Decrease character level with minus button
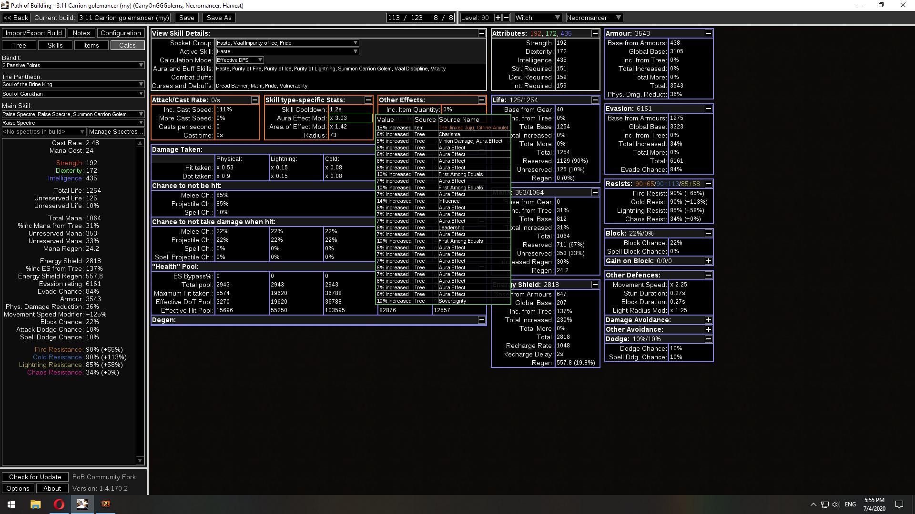This screenshot has height=514, width=915. click(506, 18)
